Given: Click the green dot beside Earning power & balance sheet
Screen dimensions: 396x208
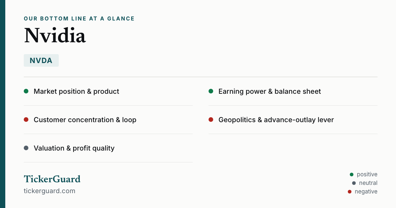Looking at the screenshot, I should pyautogui.click(x=211, y=91).
